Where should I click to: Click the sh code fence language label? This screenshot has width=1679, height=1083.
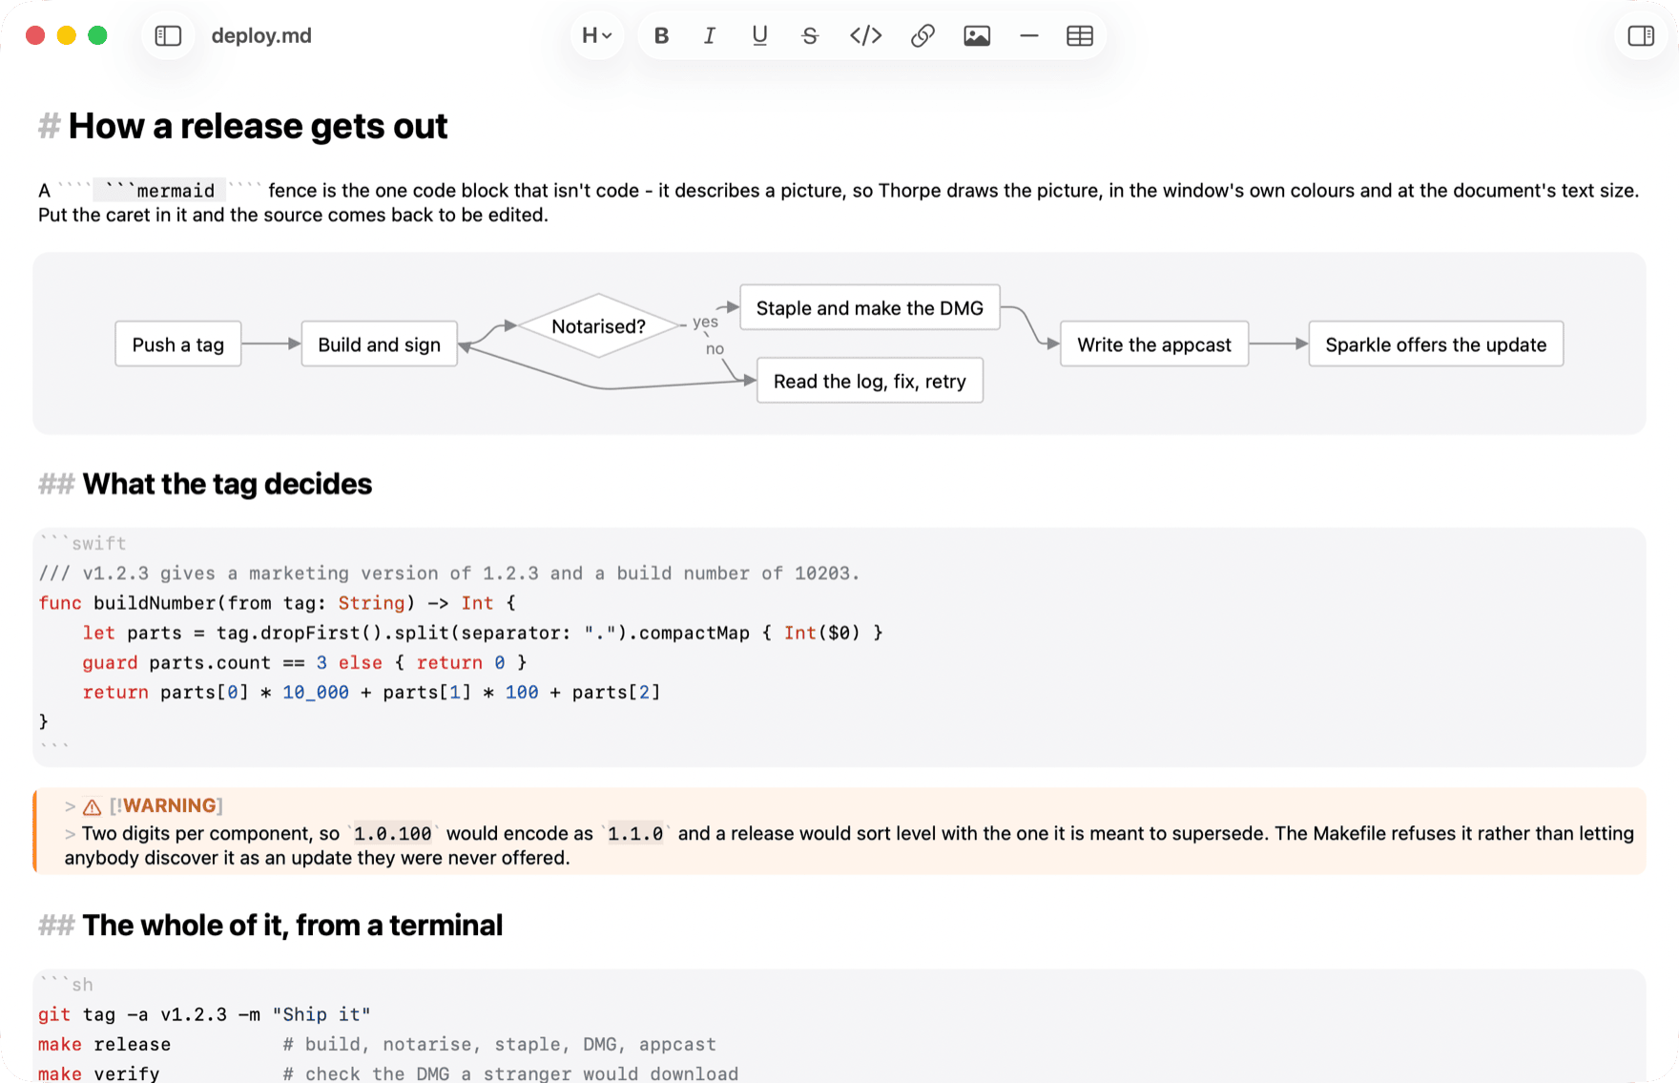click(82, 985)
